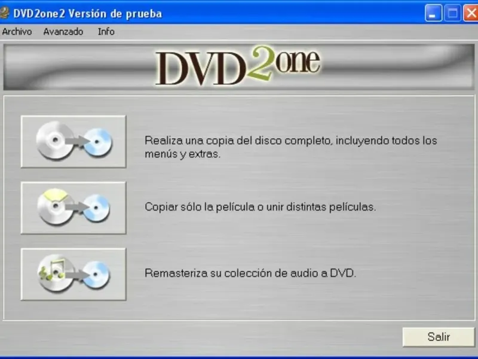Minimize the DVD2one2 window

[x=433, y=13]
